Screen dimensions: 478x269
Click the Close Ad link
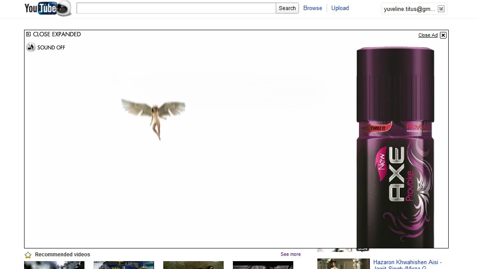point(428,35)
